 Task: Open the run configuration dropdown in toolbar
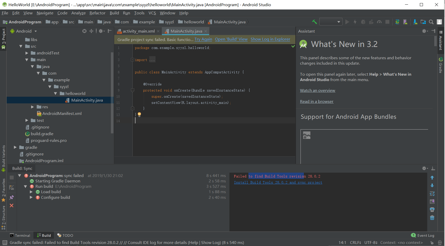[x=331, y=22]
